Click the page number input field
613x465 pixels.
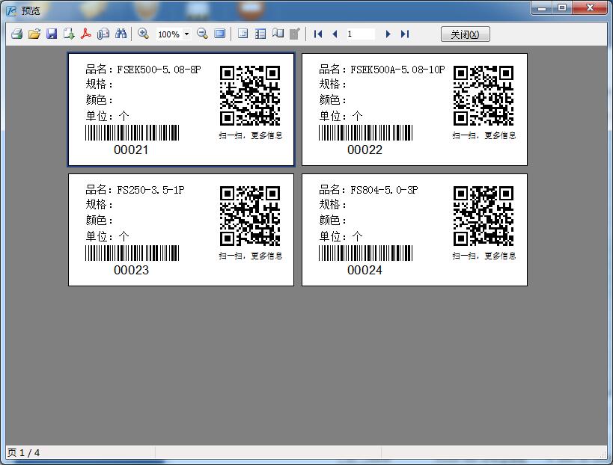361,34
